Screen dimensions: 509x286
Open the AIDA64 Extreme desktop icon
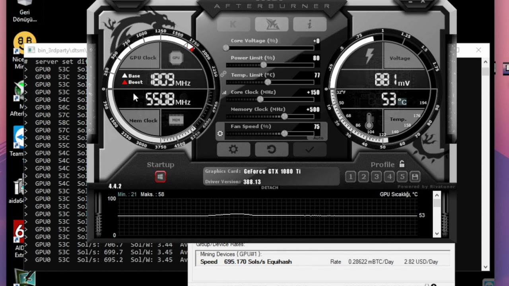[19, 238]
